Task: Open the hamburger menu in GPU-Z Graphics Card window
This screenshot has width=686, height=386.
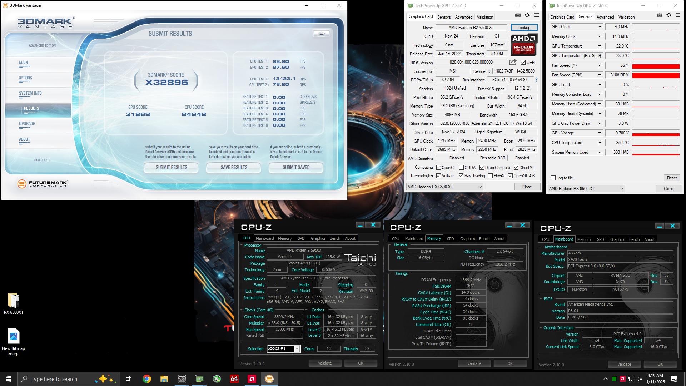Action: [536, 15]
